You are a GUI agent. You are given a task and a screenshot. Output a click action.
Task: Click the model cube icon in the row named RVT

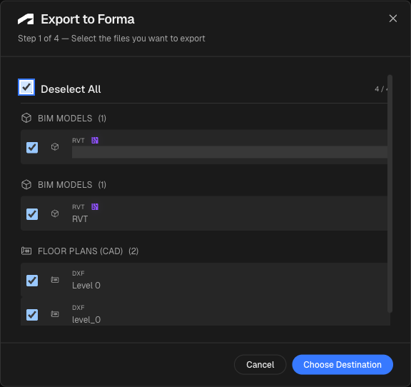55,213
